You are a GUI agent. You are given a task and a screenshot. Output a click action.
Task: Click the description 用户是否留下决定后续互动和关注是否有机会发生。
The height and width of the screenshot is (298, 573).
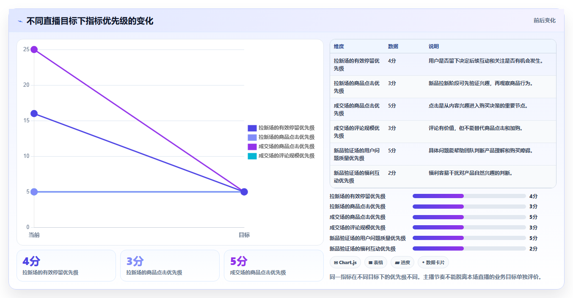pyautogui.click(x=486, y=61)
